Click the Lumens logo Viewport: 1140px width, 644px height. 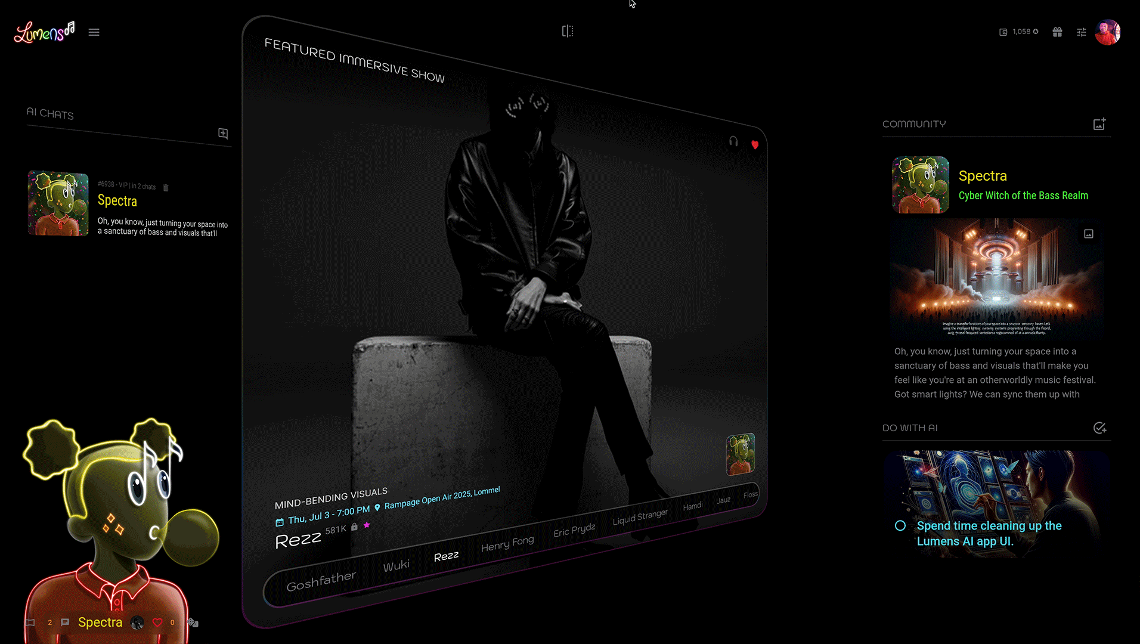(x=45, y=32)
